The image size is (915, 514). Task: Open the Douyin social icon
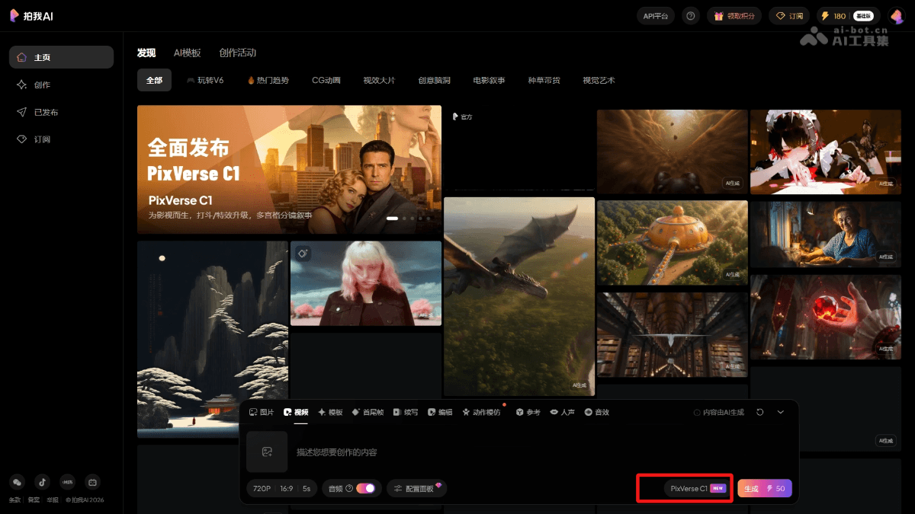tap(42, 482)
